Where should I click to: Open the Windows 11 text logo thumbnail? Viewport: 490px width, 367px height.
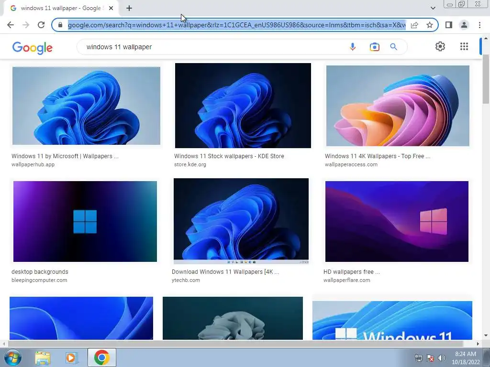(392, 320)
